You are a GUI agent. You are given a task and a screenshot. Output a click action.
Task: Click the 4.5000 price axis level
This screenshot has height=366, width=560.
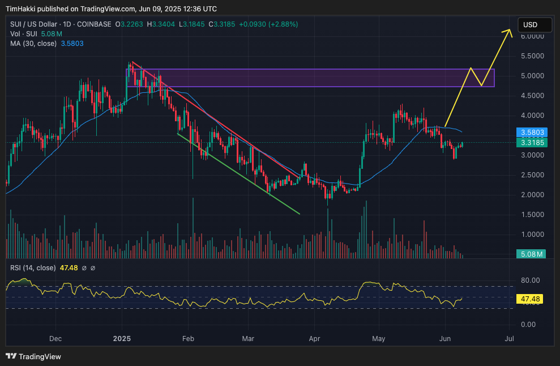point(532,96)
